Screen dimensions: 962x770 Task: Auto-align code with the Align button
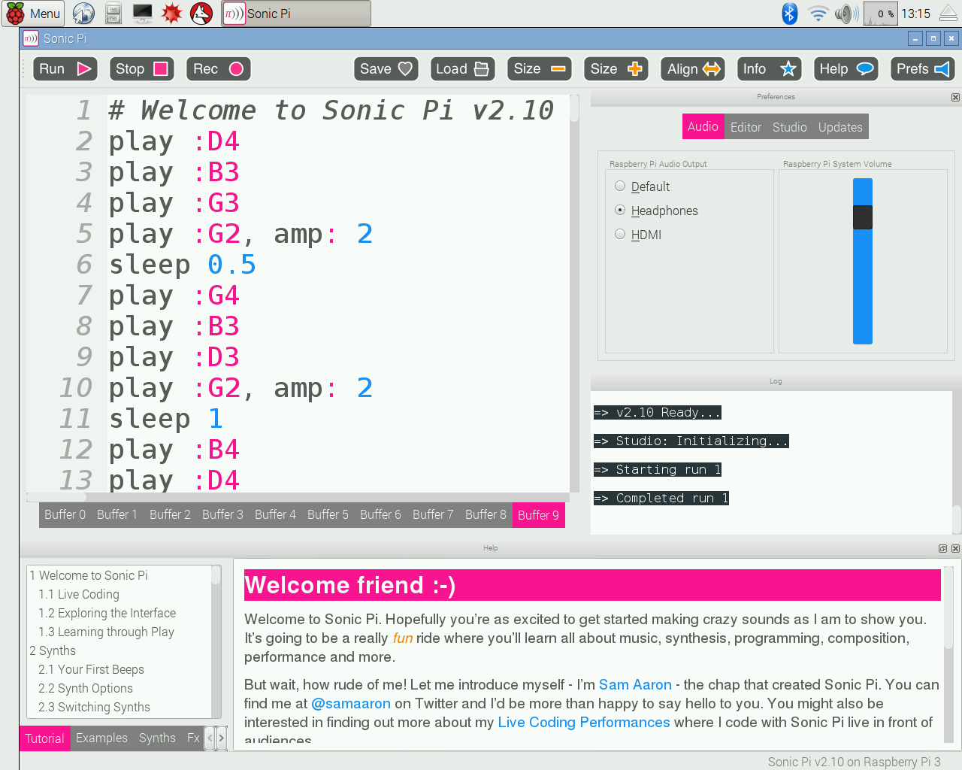(x=693, y=69)
